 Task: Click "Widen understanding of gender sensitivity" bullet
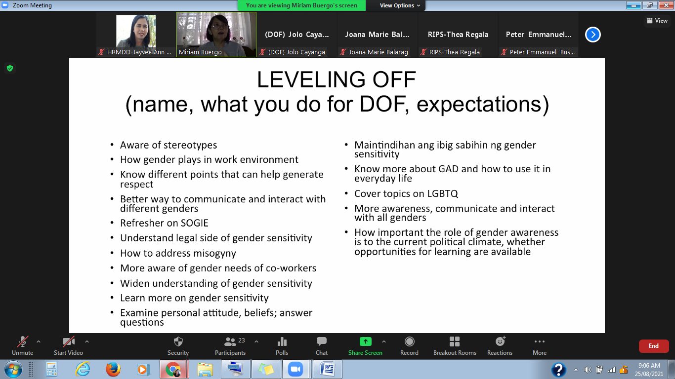216,283
